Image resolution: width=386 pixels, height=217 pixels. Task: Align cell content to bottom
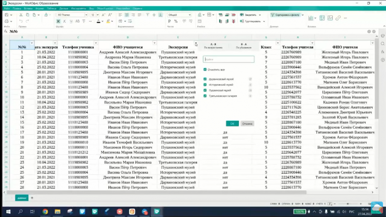click(160, 15)
